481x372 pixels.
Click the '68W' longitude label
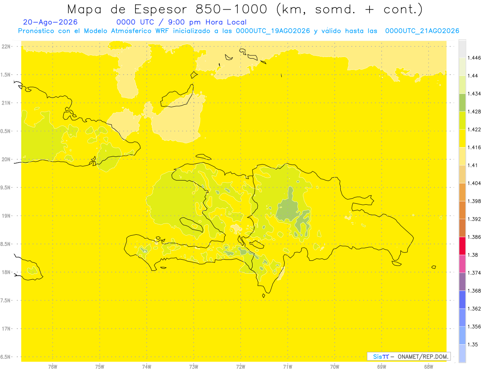[x=428, y=367]
